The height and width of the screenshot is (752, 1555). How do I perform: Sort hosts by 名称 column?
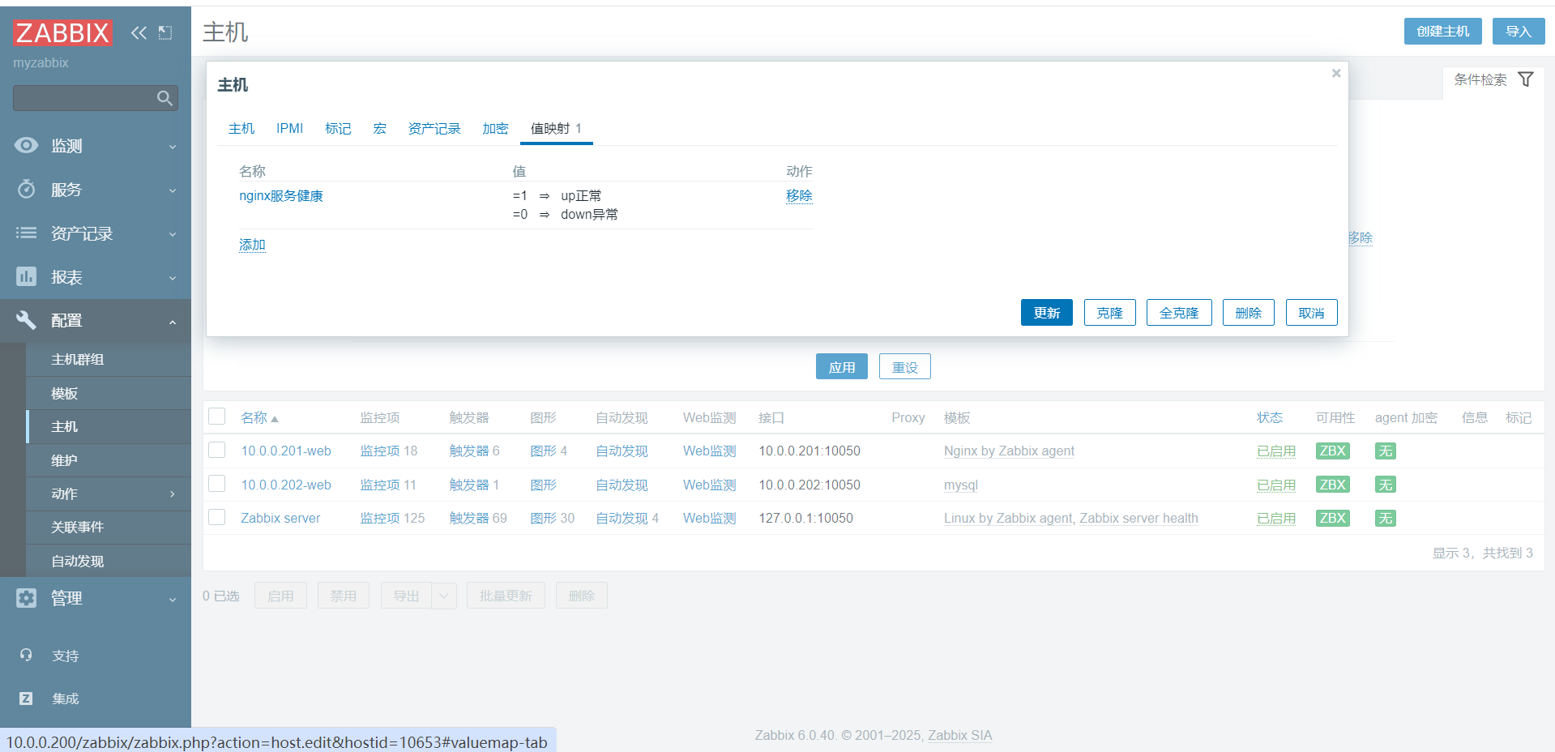click(x=259, y=418)
